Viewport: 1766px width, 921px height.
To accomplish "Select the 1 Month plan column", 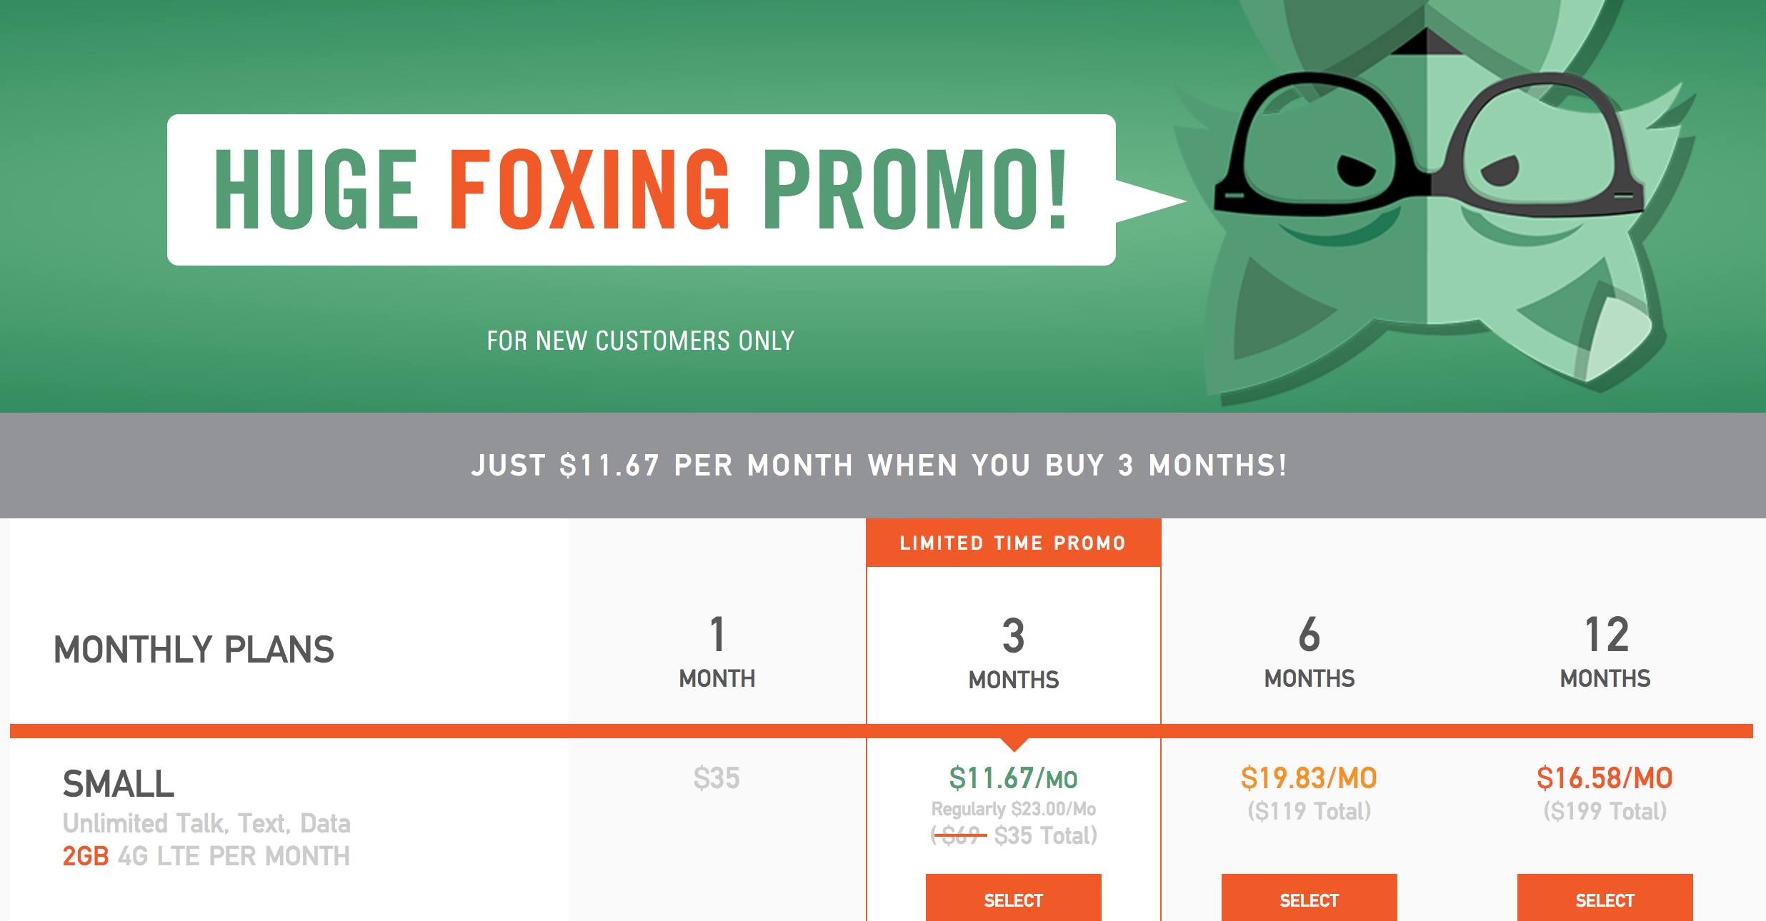I will click(717, 650).
